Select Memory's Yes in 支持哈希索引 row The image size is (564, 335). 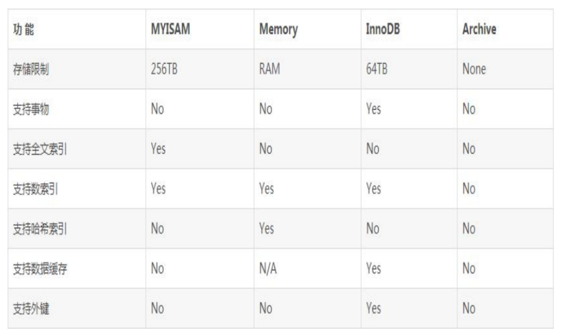267,229
